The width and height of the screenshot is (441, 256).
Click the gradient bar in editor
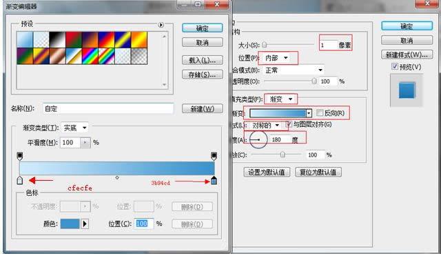116,168
